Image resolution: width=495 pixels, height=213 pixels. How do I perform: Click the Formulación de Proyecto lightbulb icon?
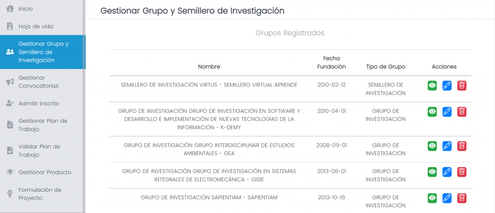(10, 194)
